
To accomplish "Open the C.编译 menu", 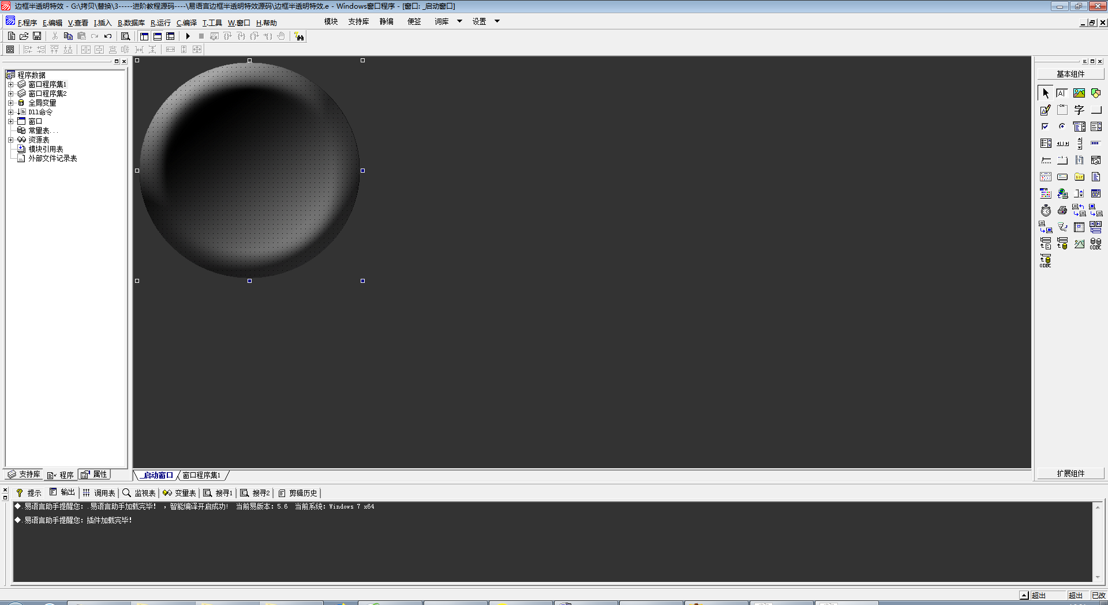I will click(186, 23).
